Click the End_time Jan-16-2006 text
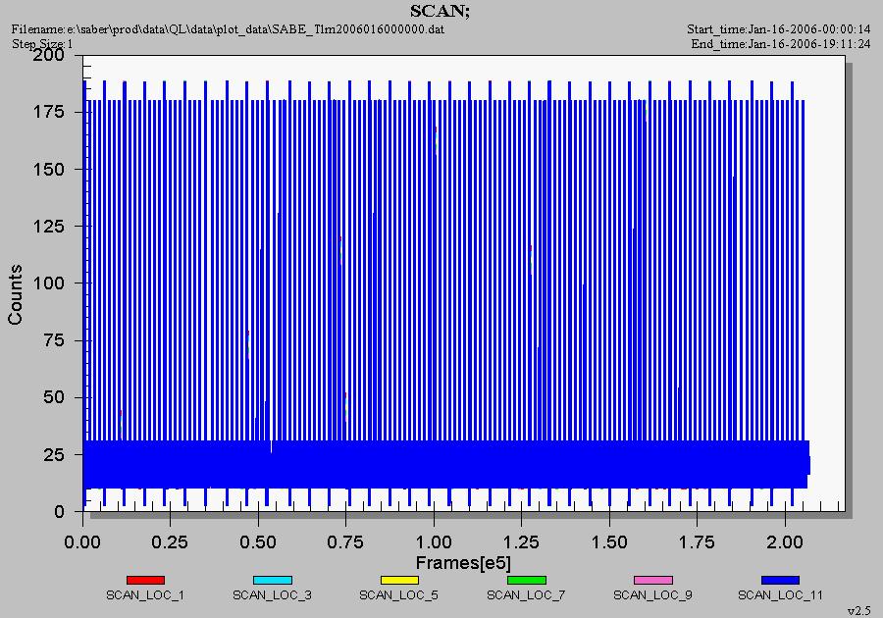Image resolution: width=883 pixels, height=618 pixels. [x=781, y=44]
